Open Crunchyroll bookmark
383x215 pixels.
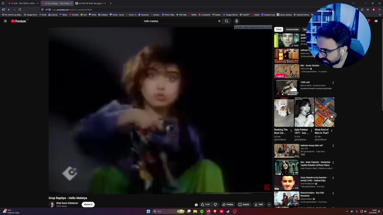(204, 15)
